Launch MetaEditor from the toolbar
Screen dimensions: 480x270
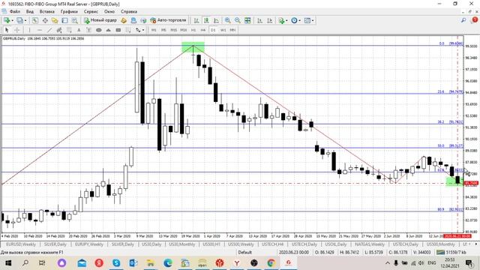(x=124, y=20)
